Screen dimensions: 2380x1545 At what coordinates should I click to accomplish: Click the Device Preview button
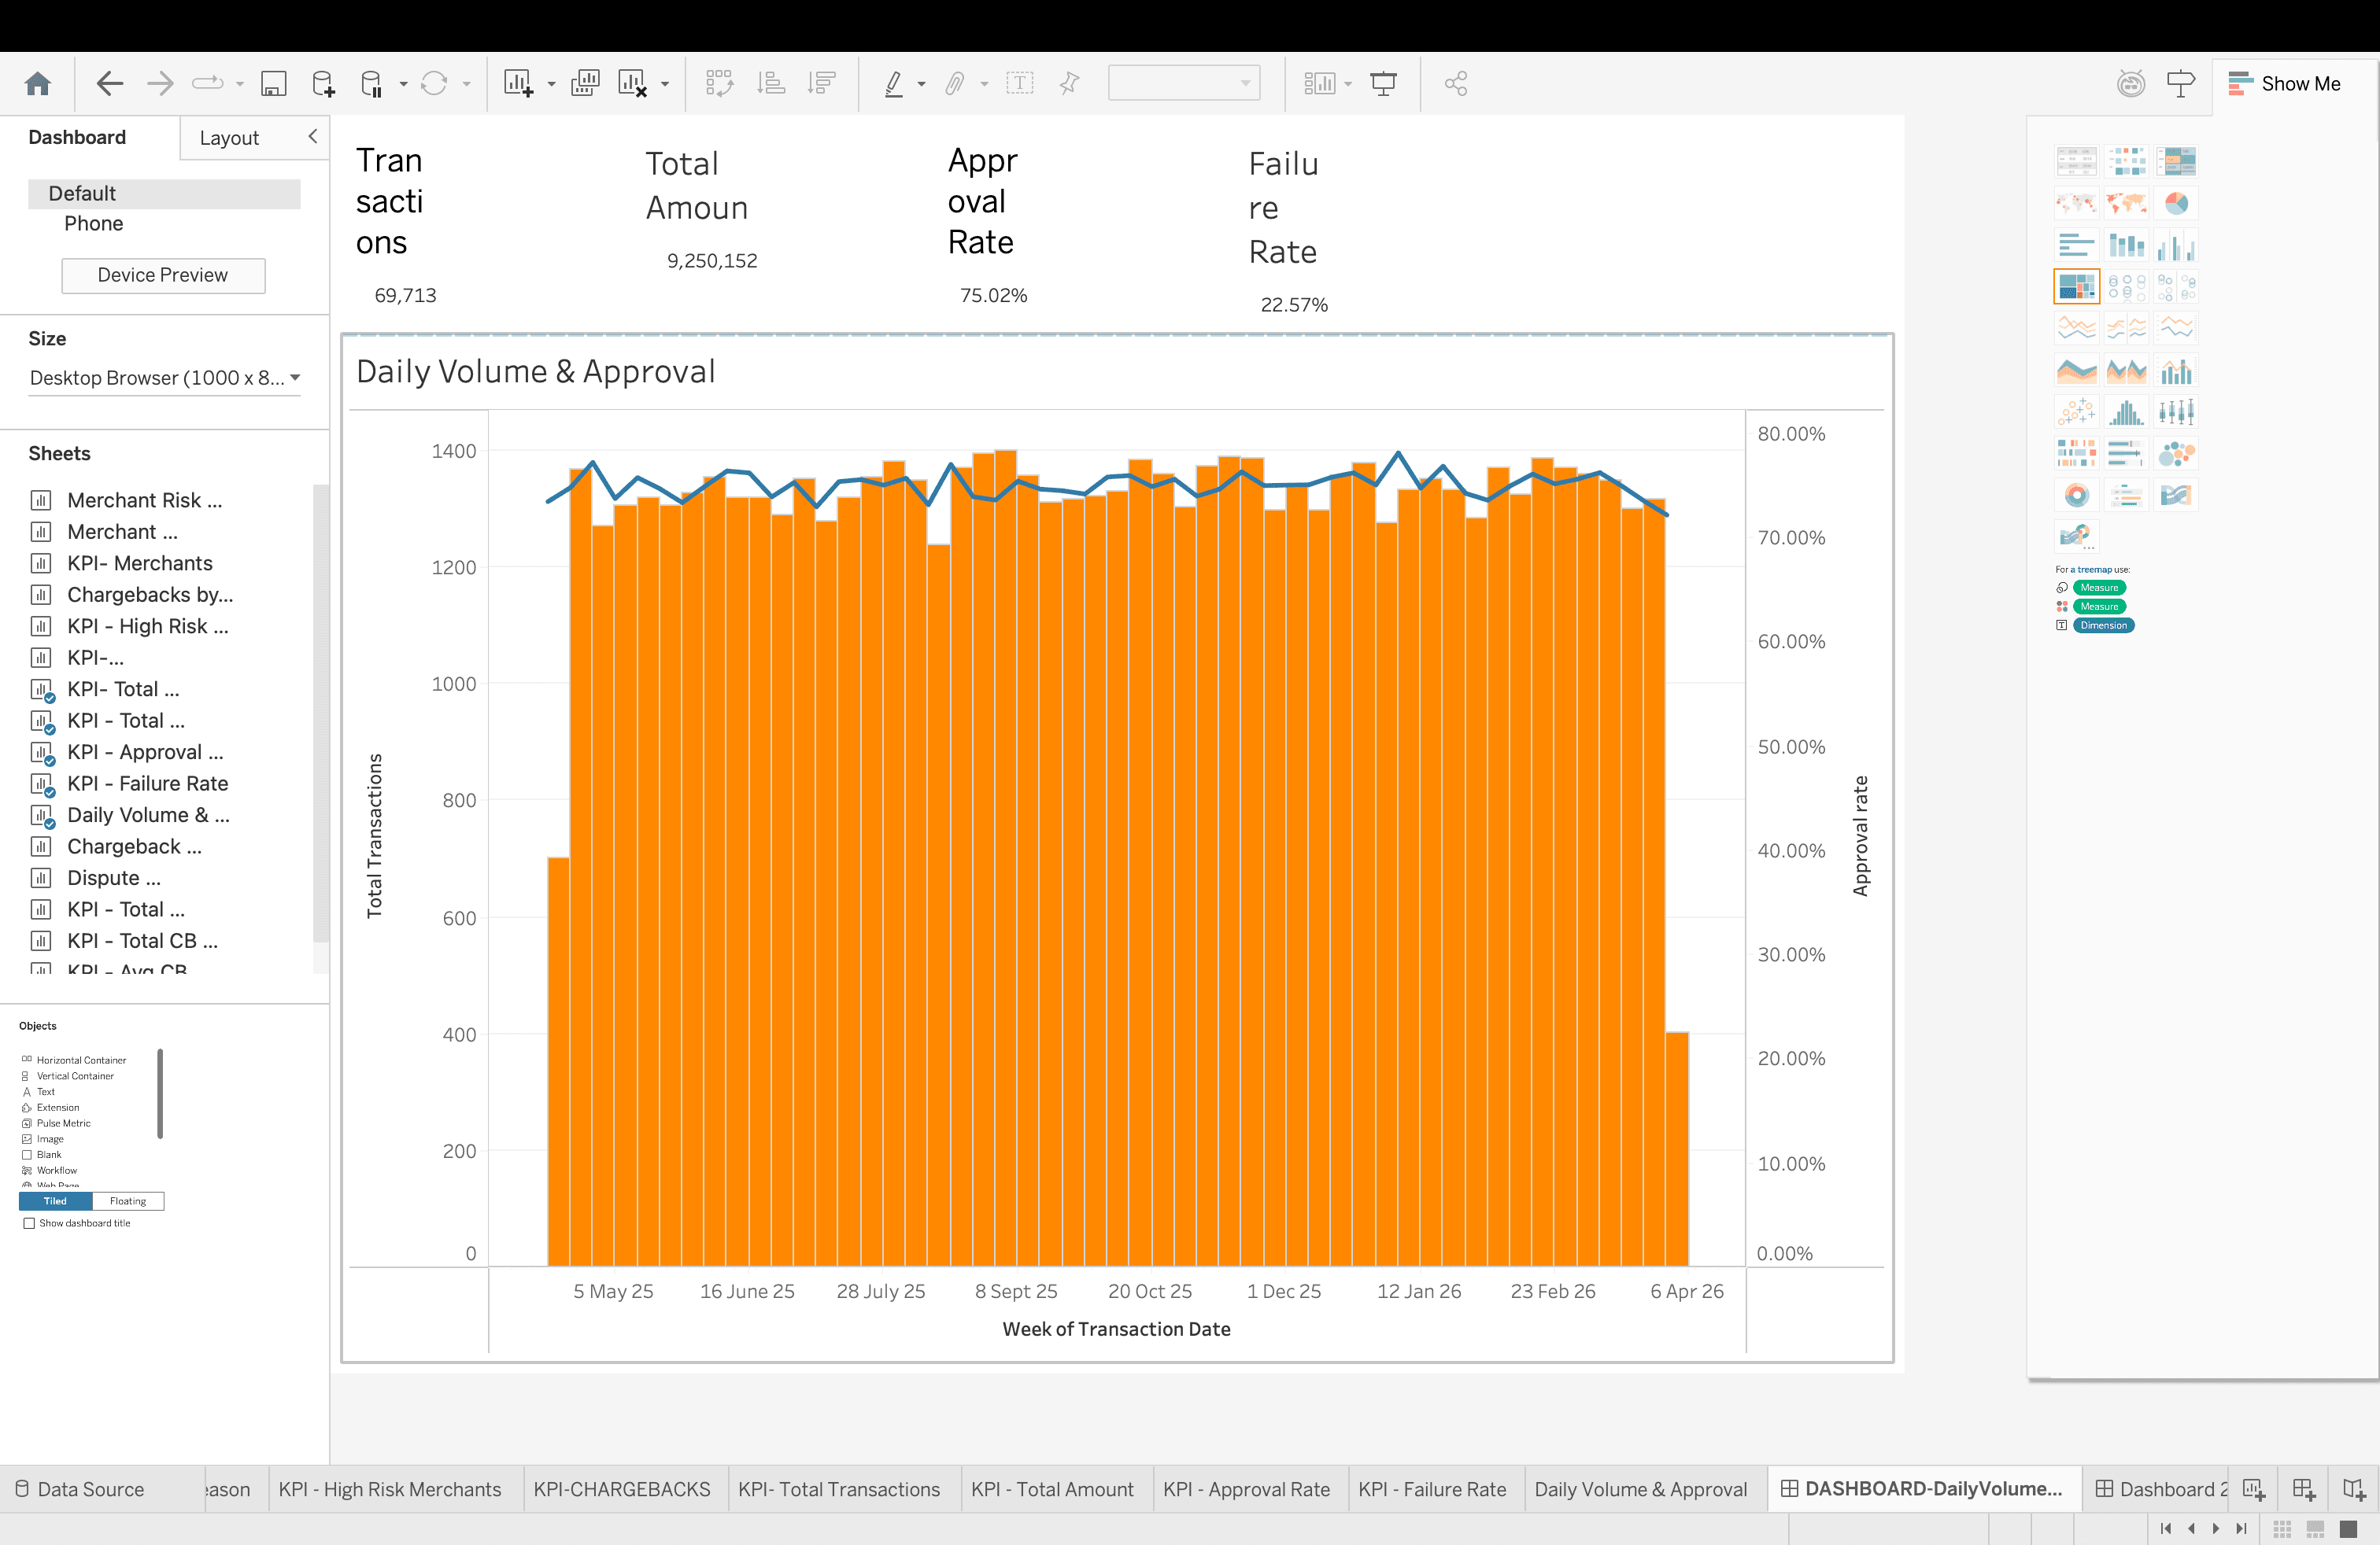click(x=163, y=276)
